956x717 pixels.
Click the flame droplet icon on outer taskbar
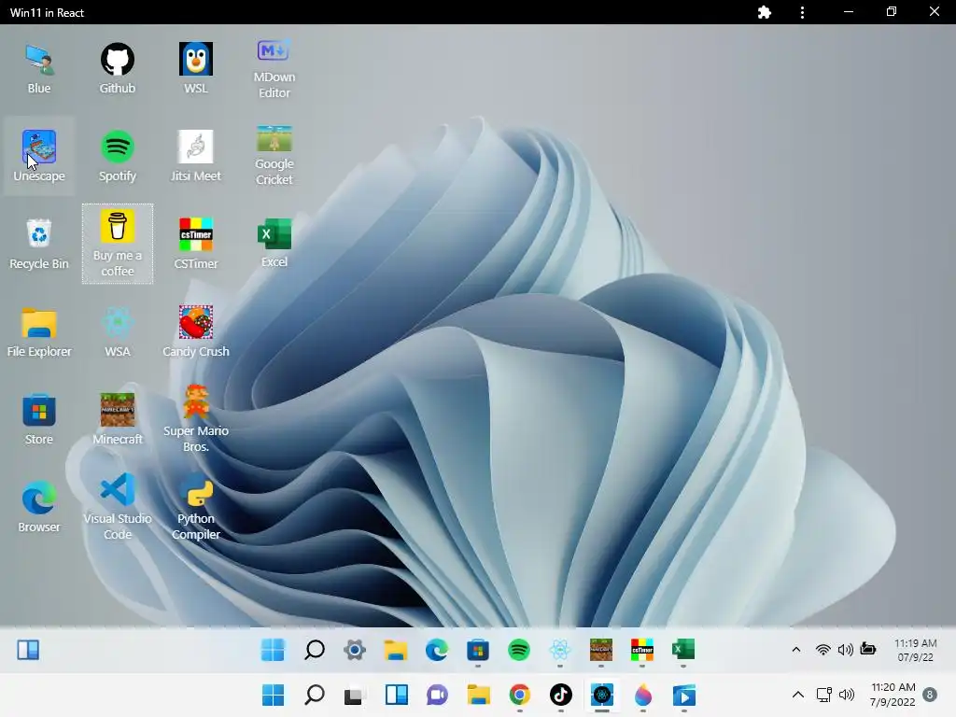click(643, 695)
